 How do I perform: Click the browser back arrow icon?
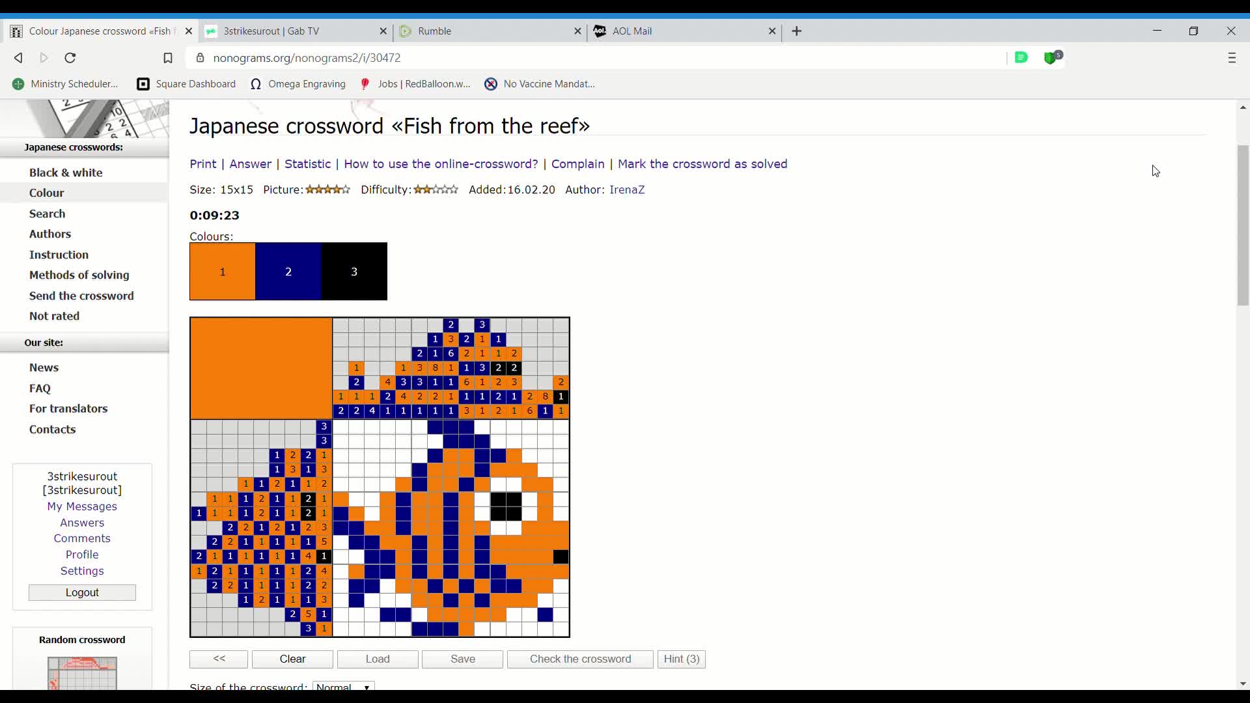coord(18,58)
